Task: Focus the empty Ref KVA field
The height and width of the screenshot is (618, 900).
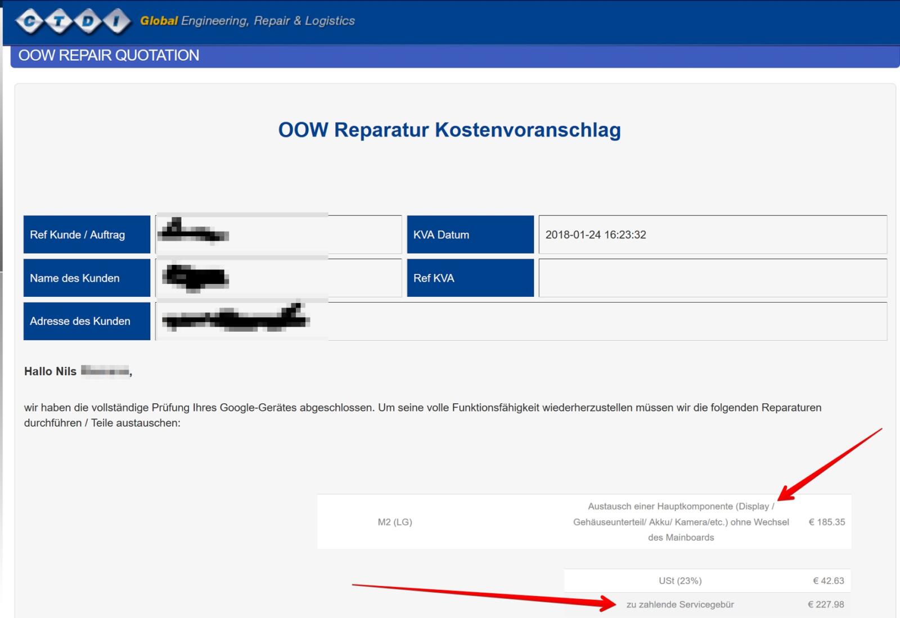Action: 712,278
